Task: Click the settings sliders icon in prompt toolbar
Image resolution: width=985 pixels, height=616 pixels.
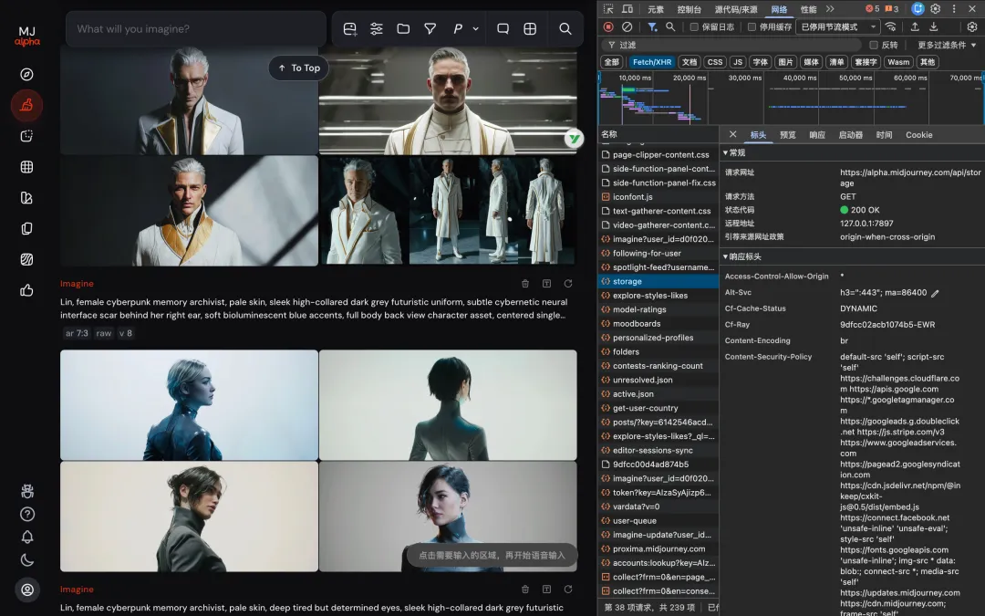Action: click(377, 29)
